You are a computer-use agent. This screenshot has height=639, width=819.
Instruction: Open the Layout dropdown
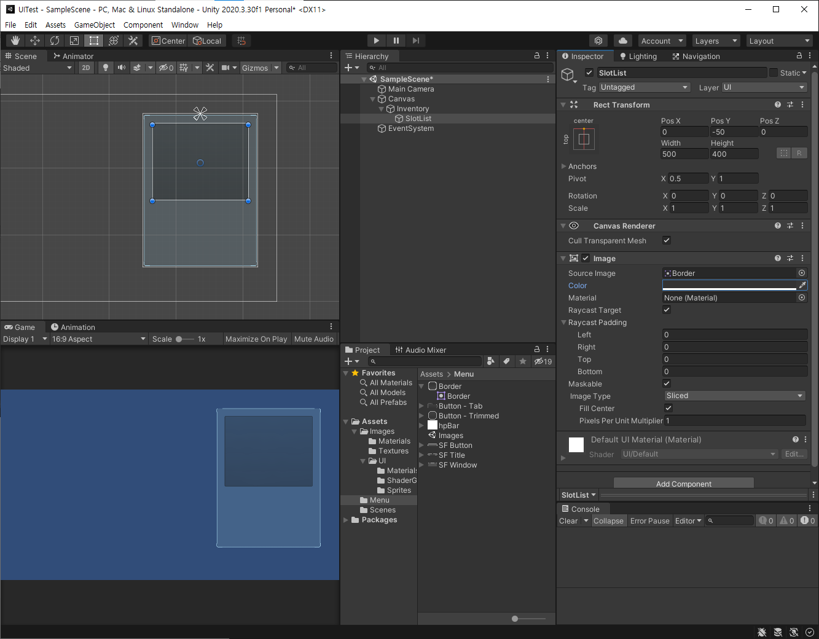point(780,41)
